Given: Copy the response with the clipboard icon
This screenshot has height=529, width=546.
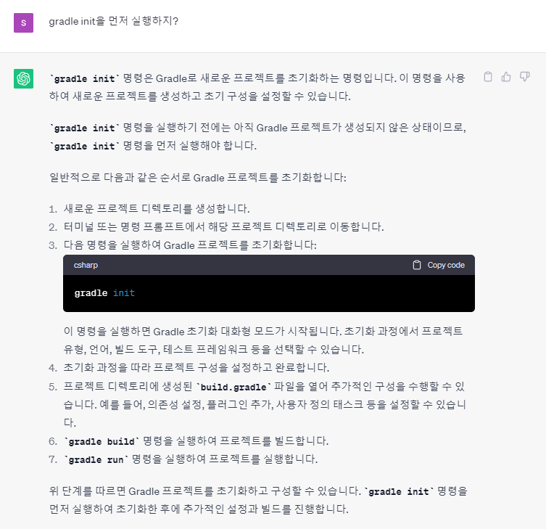Looking at the screenshot, I should click(488, 77).
